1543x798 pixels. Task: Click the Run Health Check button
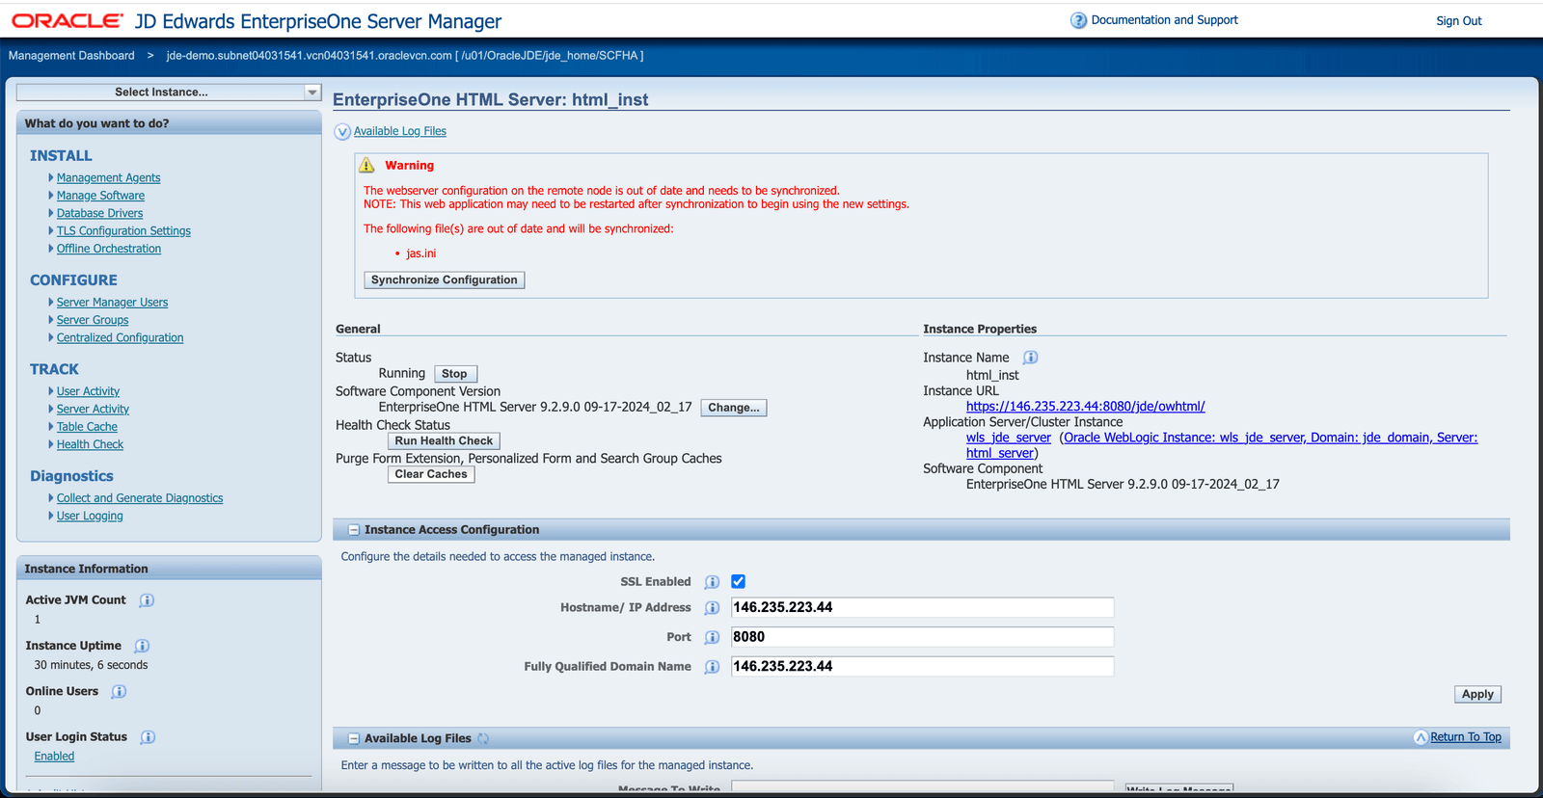tap(444, 440)
